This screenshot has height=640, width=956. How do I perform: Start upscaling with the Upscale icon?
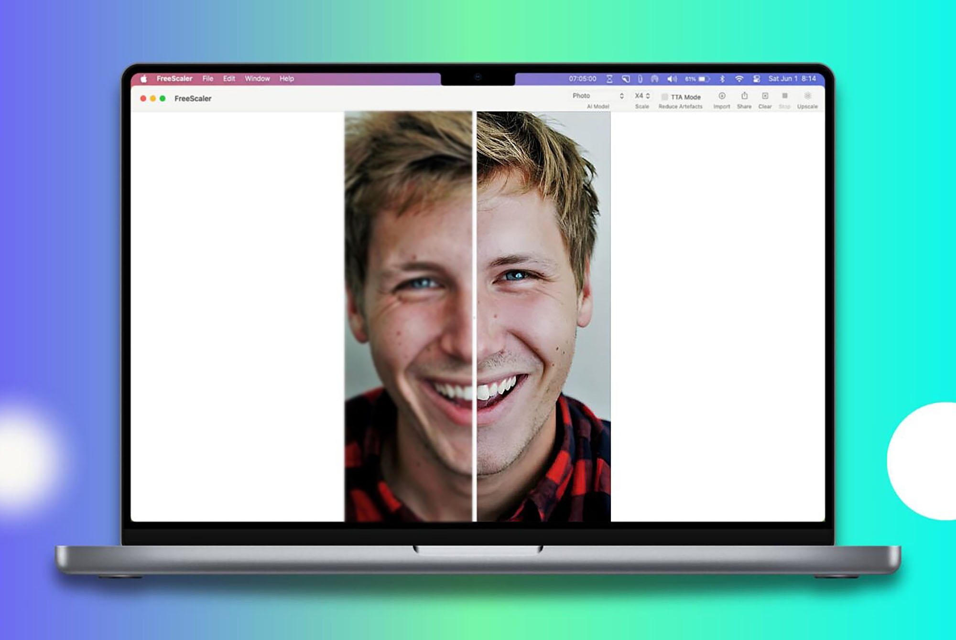[x=807, y=96]
